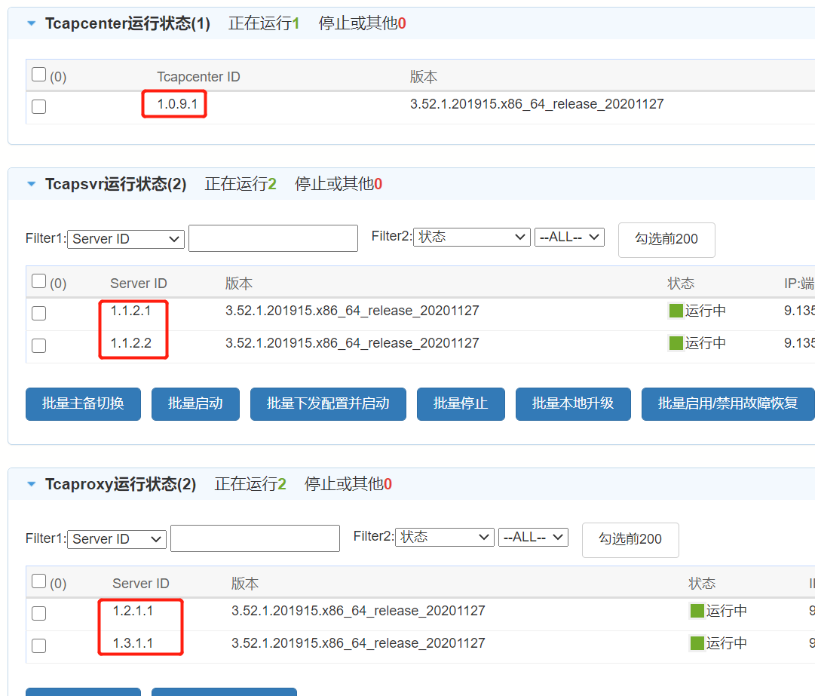Image resolution: width=815 pixels, height=696 pixels.
Task: Check the row for proxy 1.2.1.1
Action: coord(39,613)
